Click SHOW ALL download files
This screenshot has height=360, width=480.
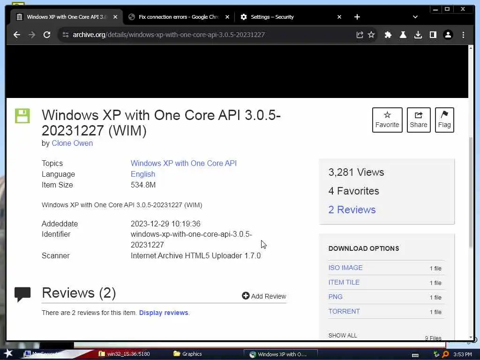pos(343,335)
